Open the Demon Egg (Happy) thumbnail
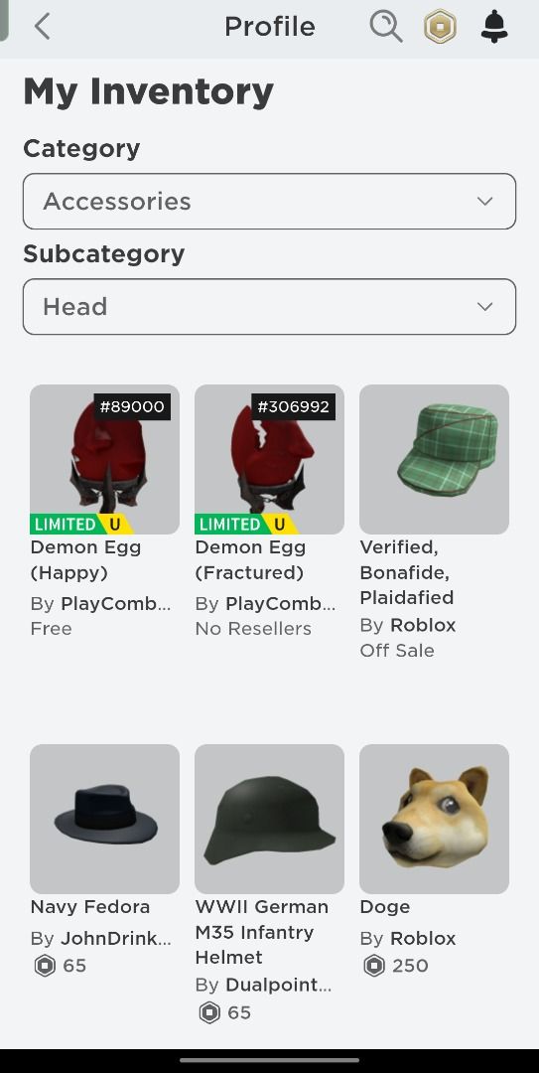The height and width of the screenshot is (1073, 539). point(104,459)
